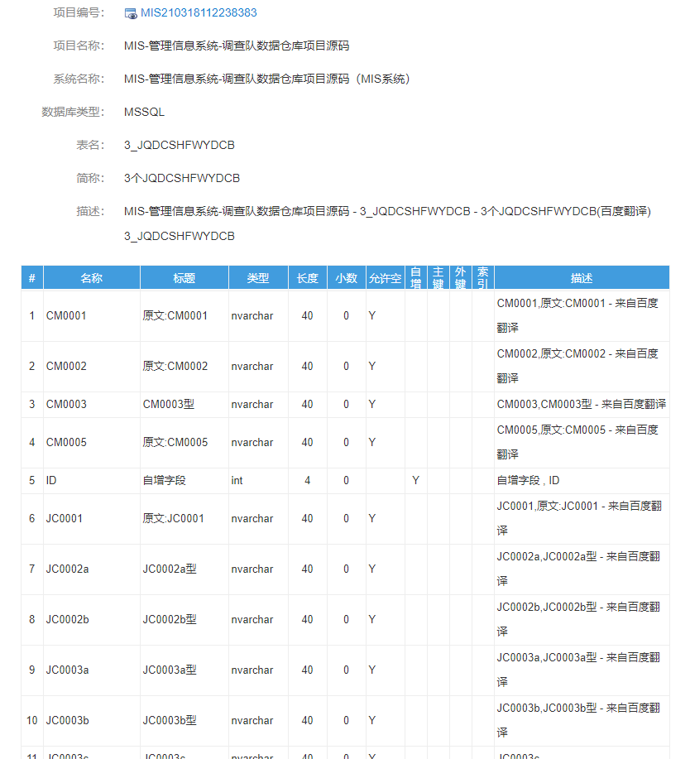Image resolution: width=690 pixels, height=759 pixels.
Task: Click the 标题 column header
Action: pos(184,278)
